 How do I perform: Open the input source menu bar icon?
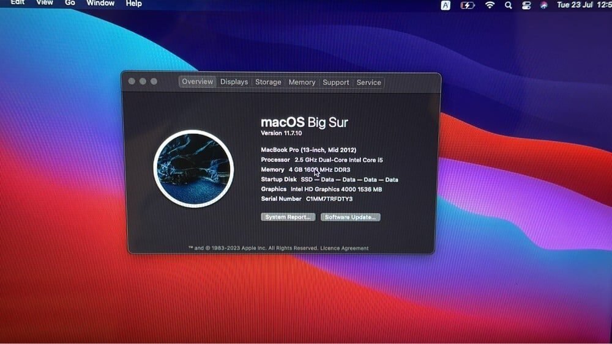point(446,5)
